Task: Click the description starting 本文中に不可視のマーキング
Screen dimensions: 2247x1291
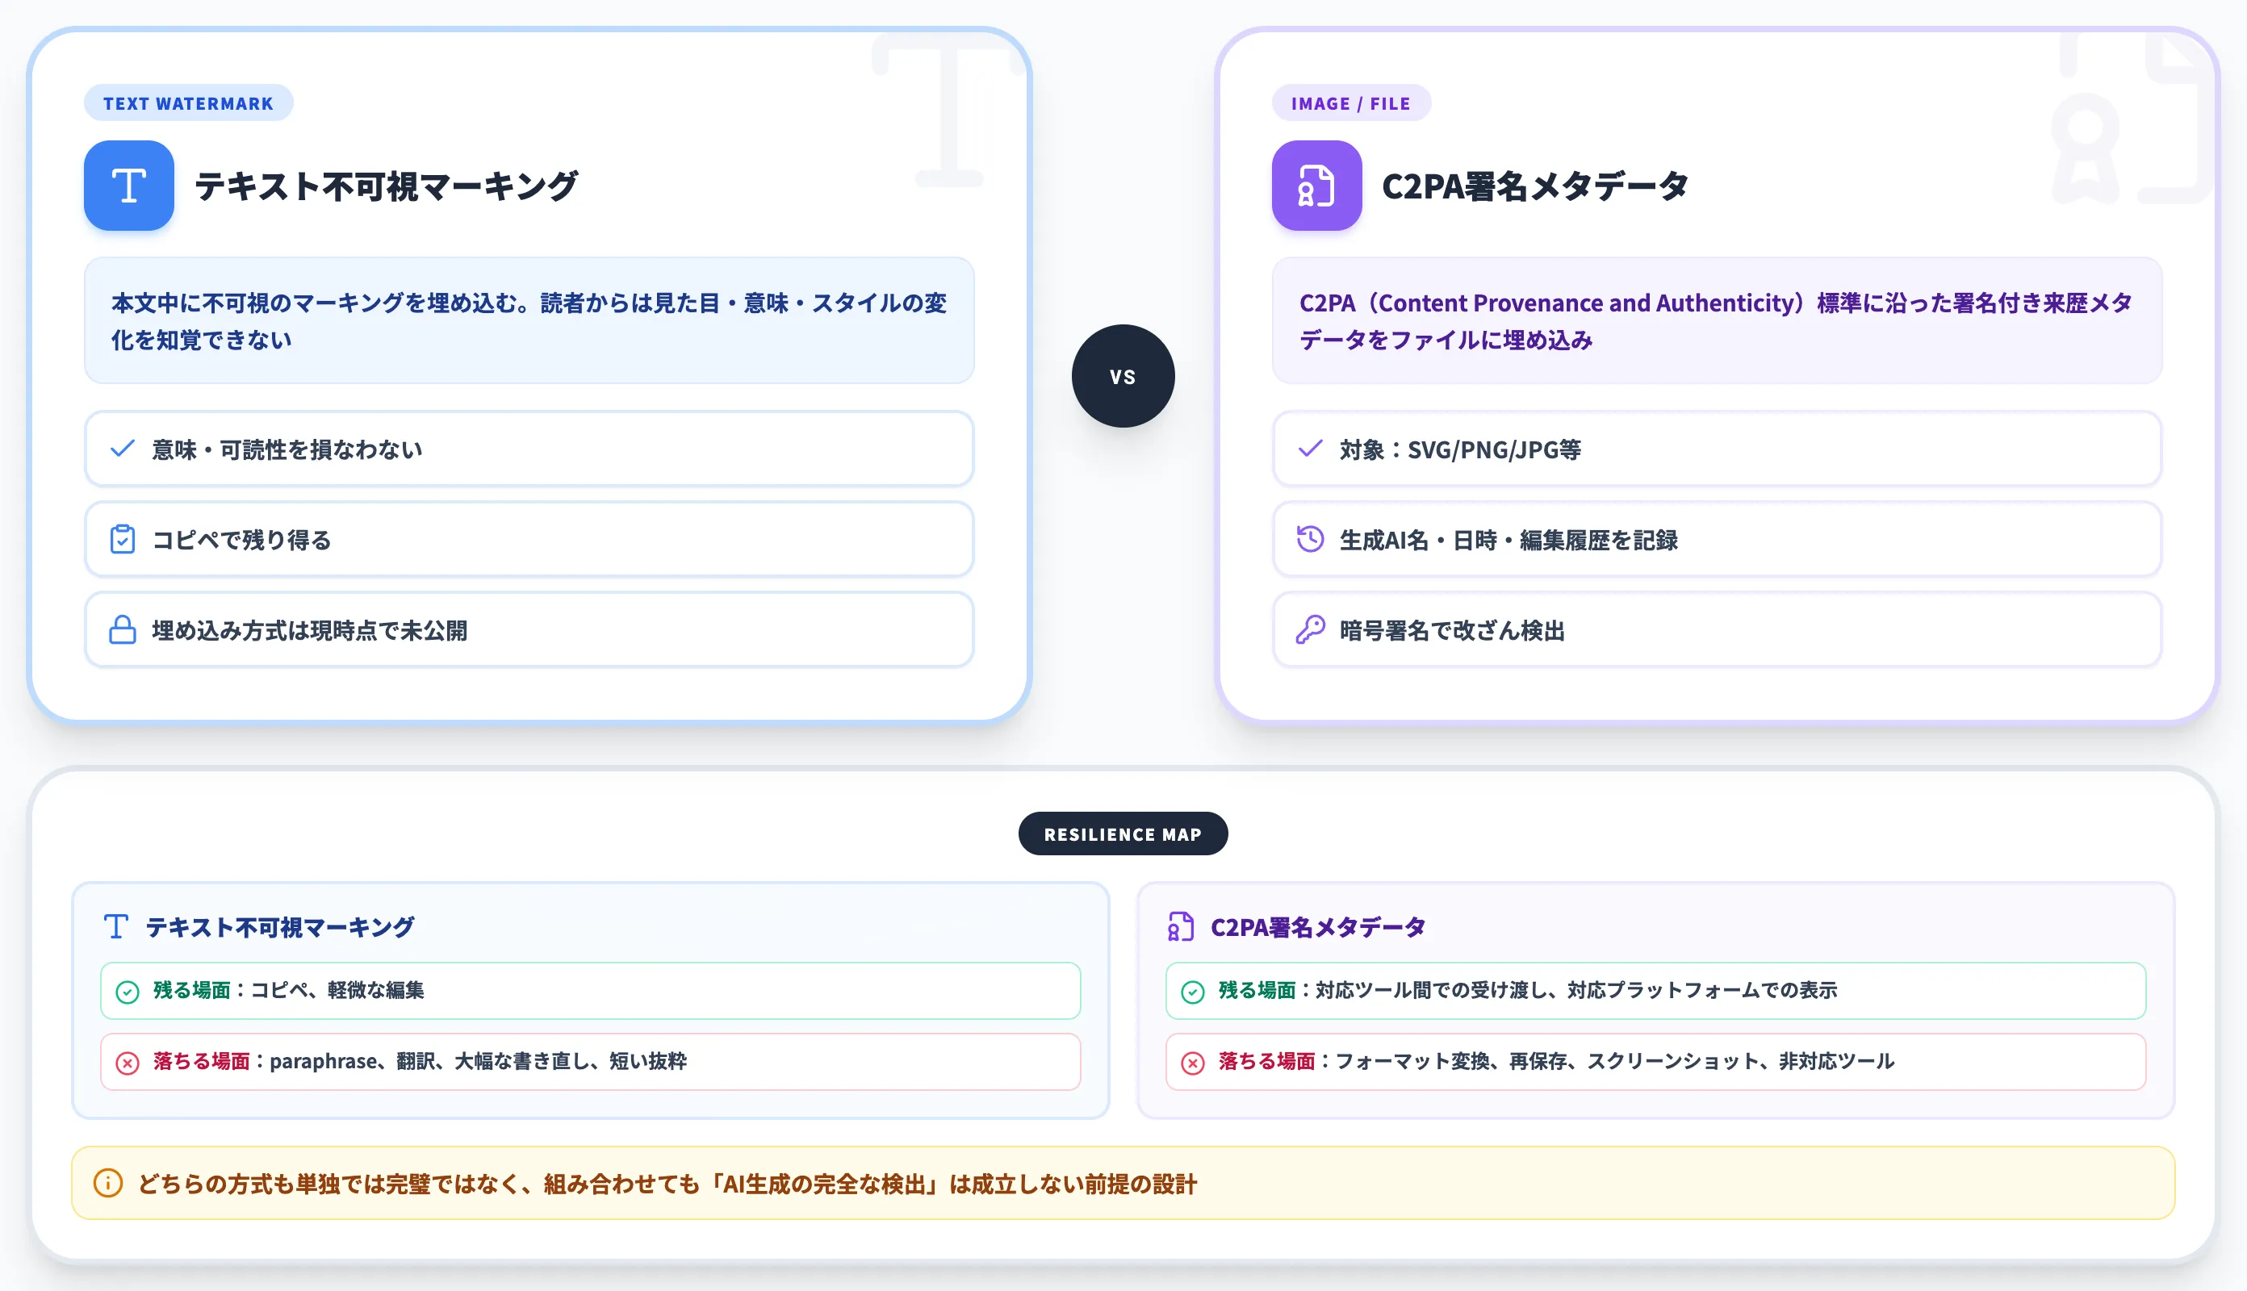Action: (x=529, y=320)
